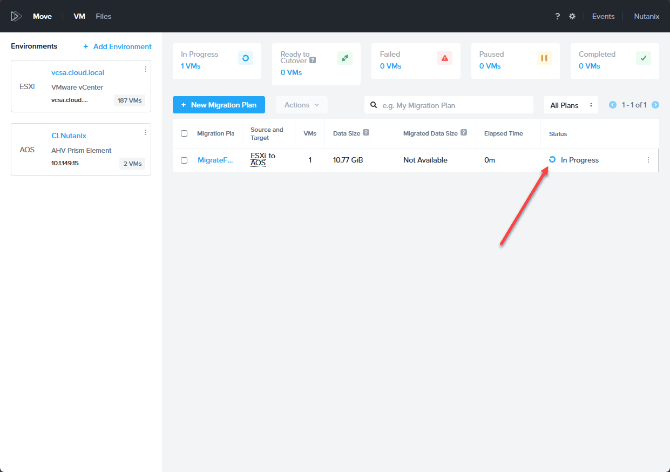The height and width of the screenshot is (472, 670).
Task: Click the Completed green checkmark icon
Action: [x=644, y=58]
